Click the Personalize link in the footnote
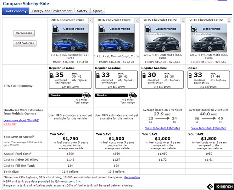Image resolution: width=234 pixels, height=190 pixels. click(x=132, y=177)
